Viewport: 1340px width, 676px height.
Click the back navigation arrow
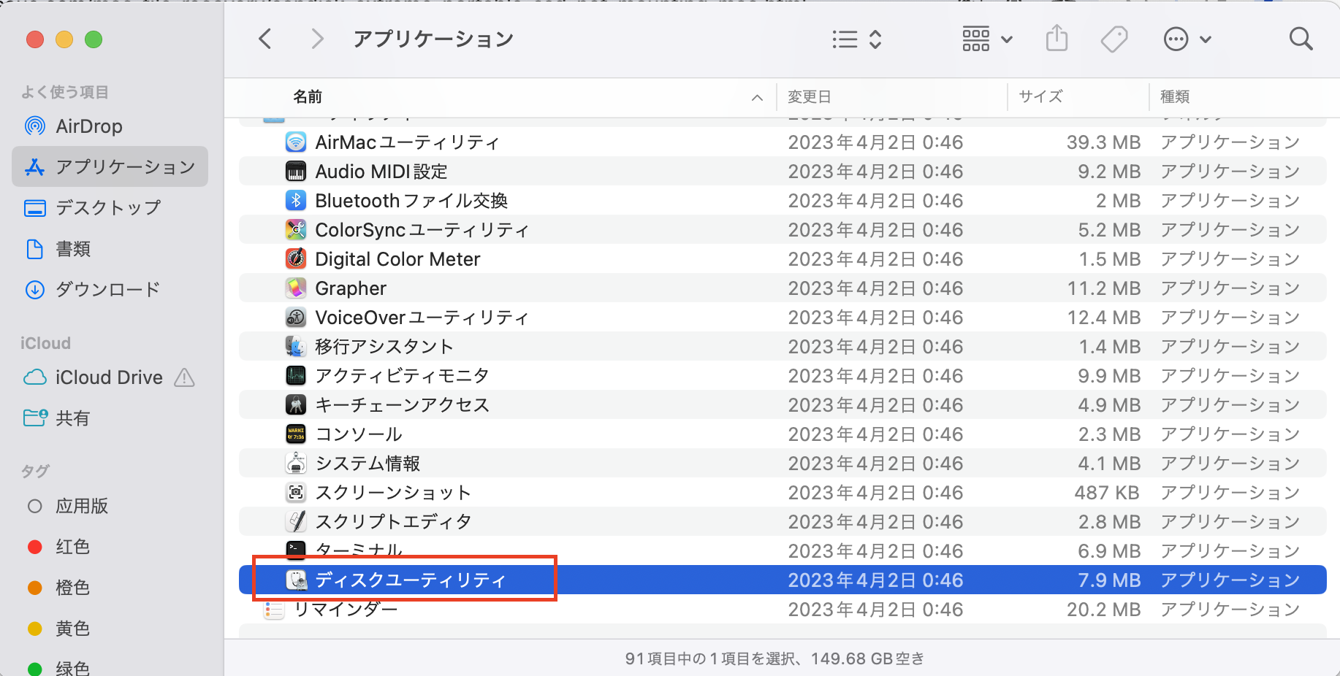point(265,38)
